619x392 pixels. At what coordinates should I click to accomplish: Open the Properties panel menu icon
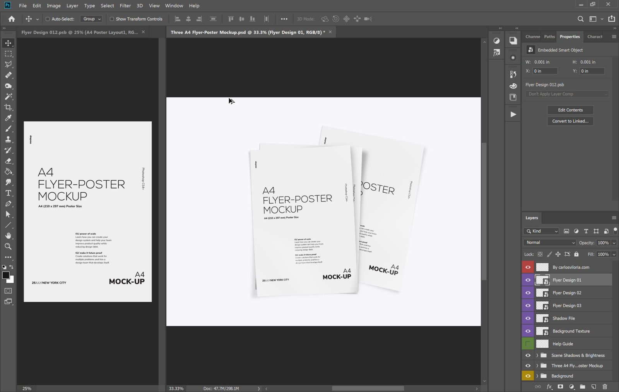[x=614, y=37]
